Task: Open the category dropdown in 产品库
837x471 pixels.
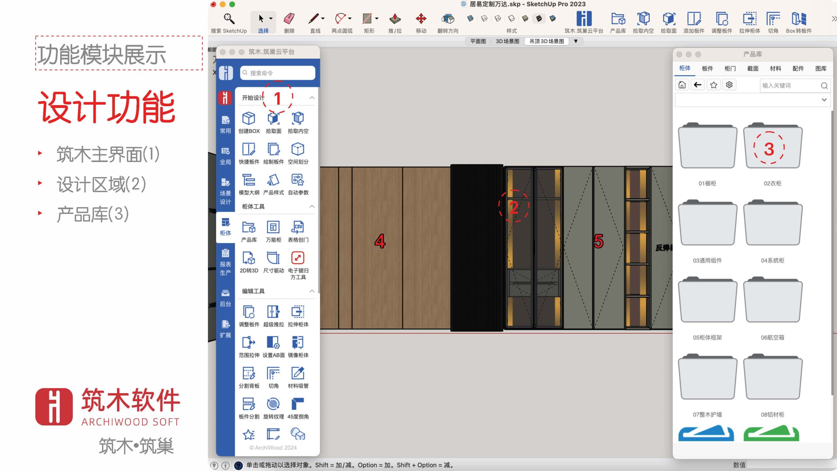Action: click(x=824, y=100)
